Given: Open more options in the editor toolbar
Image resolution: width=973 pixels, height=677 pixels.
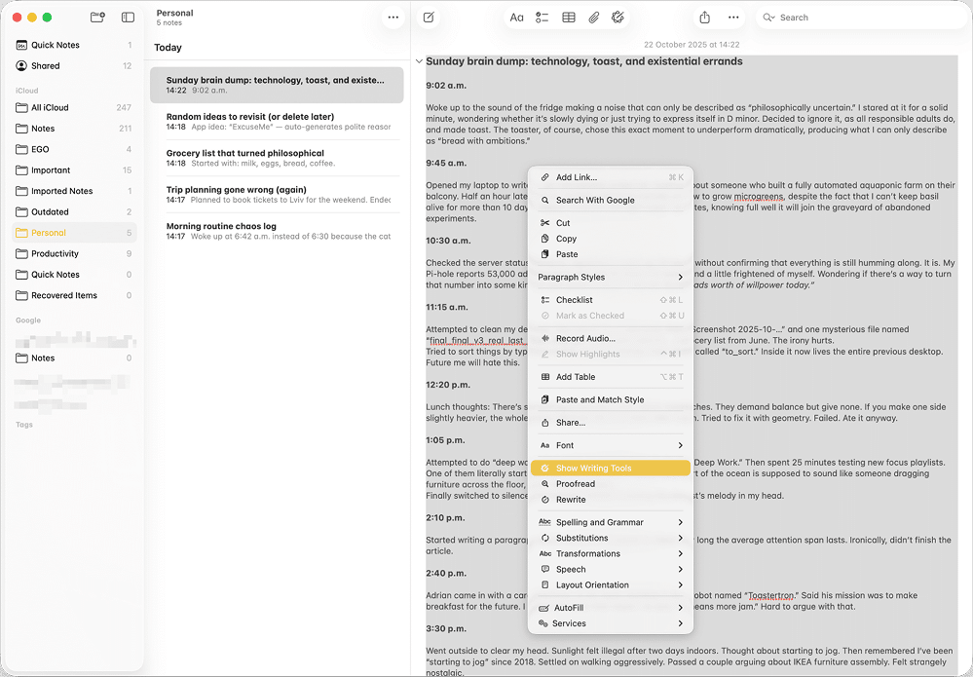Looking at the screenshot, I should tap(733, 17).
